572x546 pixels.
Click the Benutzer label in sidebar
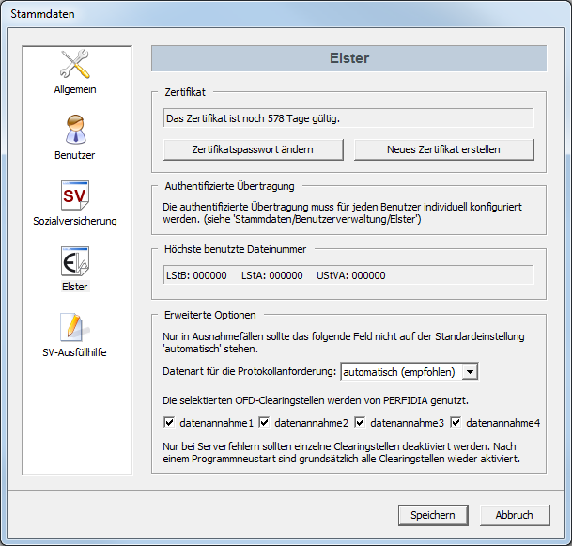pos(75,155)
